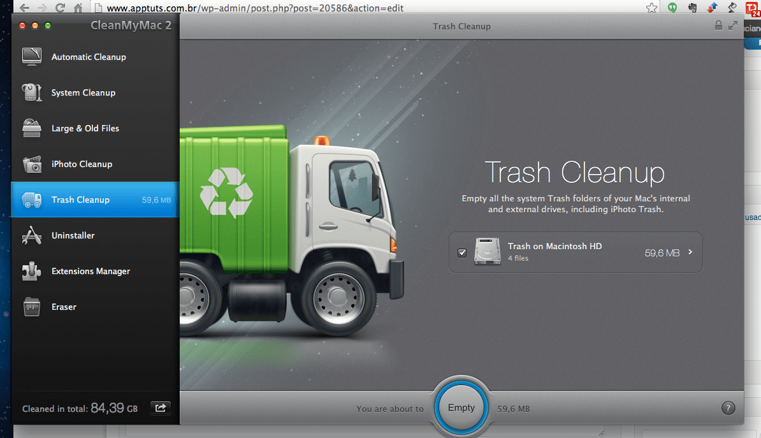Screen dimensions: 761x438
Task: Click the System Cleanup backpack icon
Action: (31, 92)
